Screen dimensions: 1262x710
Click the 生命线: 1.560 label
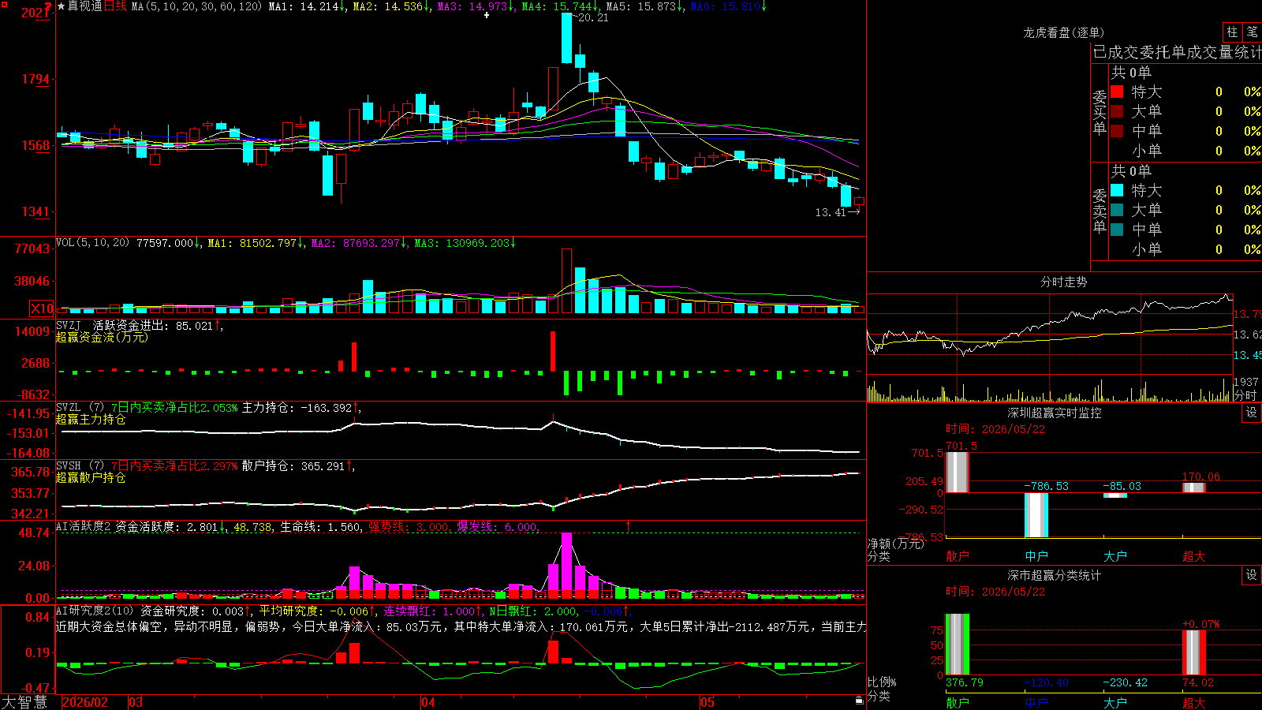tap(321, 526)
